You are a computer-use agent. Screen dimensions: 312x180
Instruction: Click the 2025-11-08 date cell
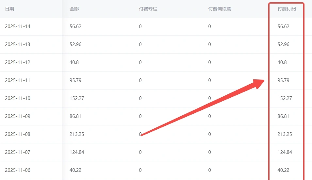coord(18,134)
